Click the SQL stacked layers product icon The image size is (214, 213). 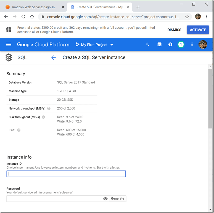9,58
